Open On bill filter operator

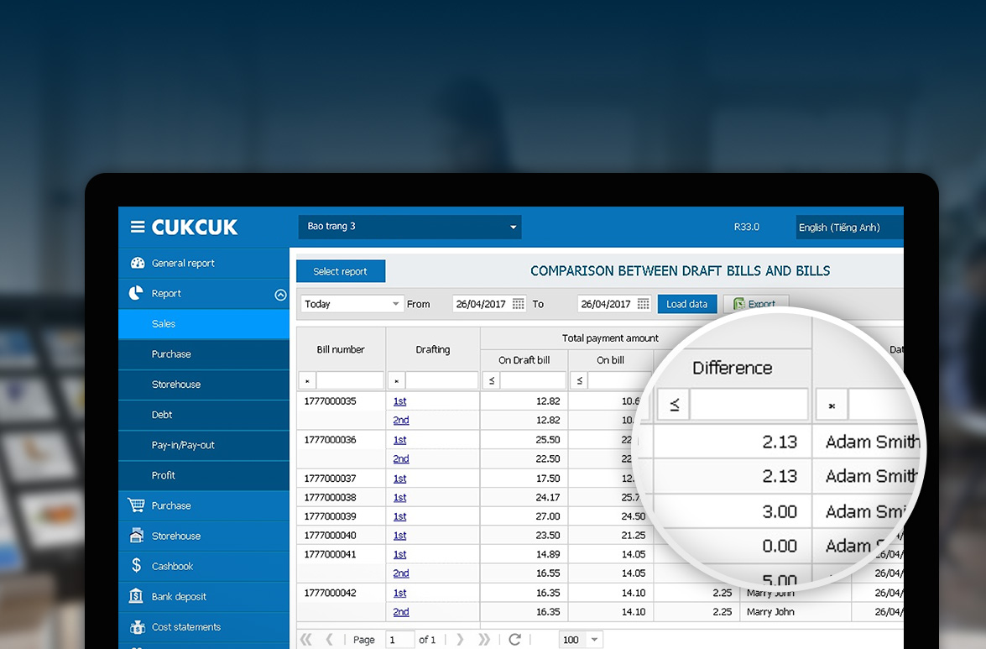pyautogui.click(x=579, y=380)
